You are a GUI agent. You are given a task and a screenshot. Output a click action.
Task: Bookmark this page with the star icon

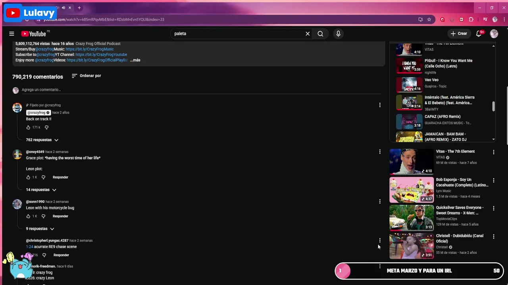tap(429, 19)
